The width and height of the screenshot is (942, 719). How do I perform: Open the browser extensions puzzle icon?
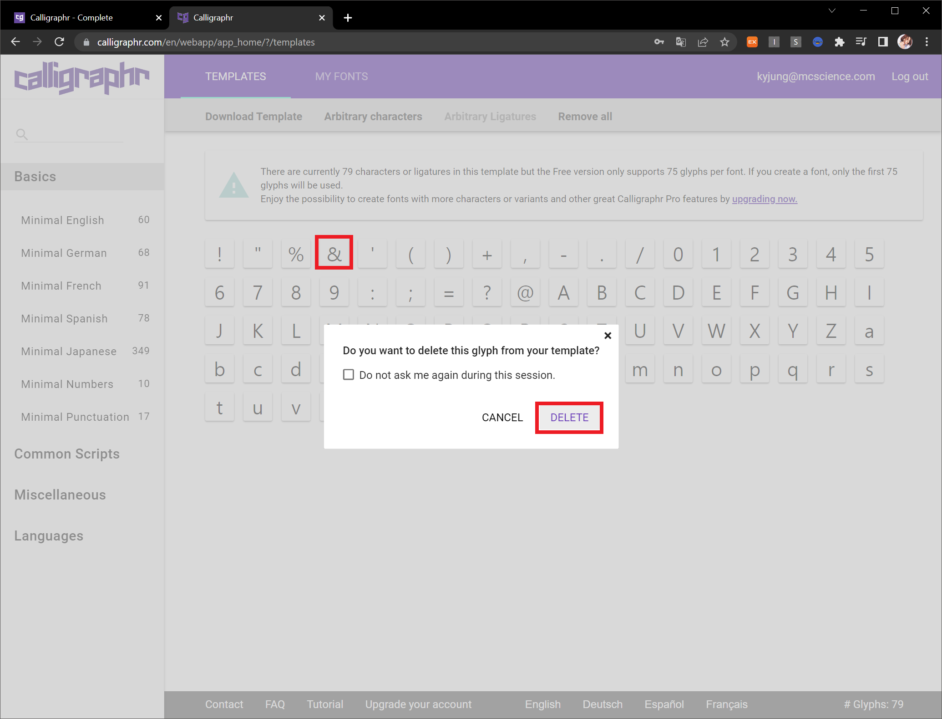839,42
